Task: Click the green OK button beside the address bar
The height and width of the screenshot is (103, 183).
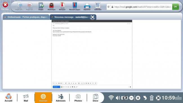Action: [175, 7]
